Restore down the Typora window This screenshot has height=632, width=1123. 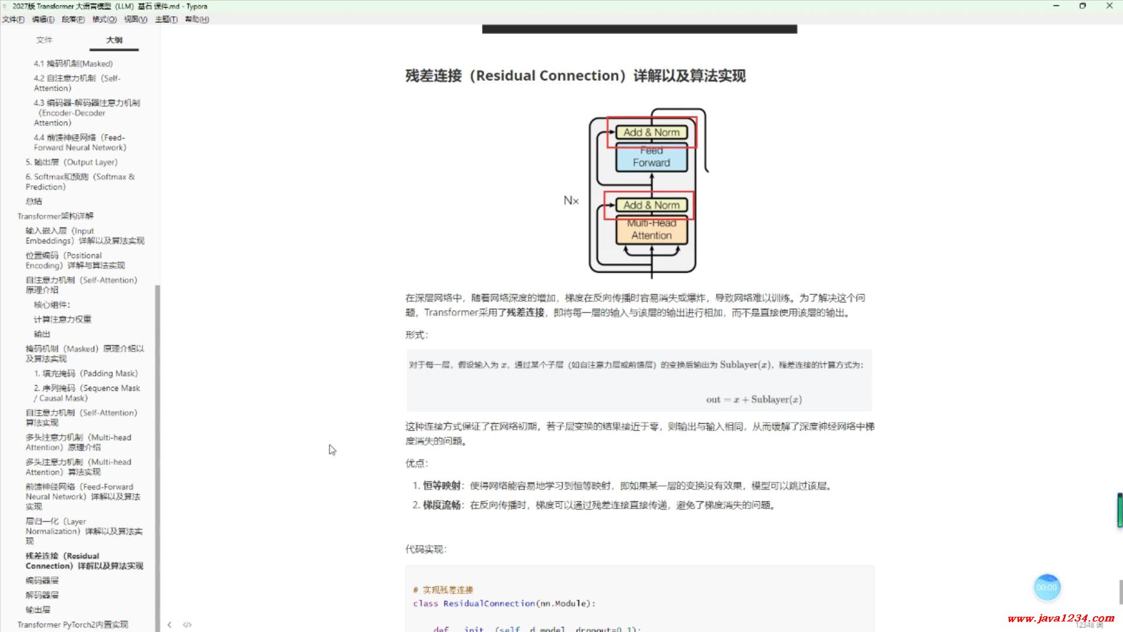coord(1083,6)
